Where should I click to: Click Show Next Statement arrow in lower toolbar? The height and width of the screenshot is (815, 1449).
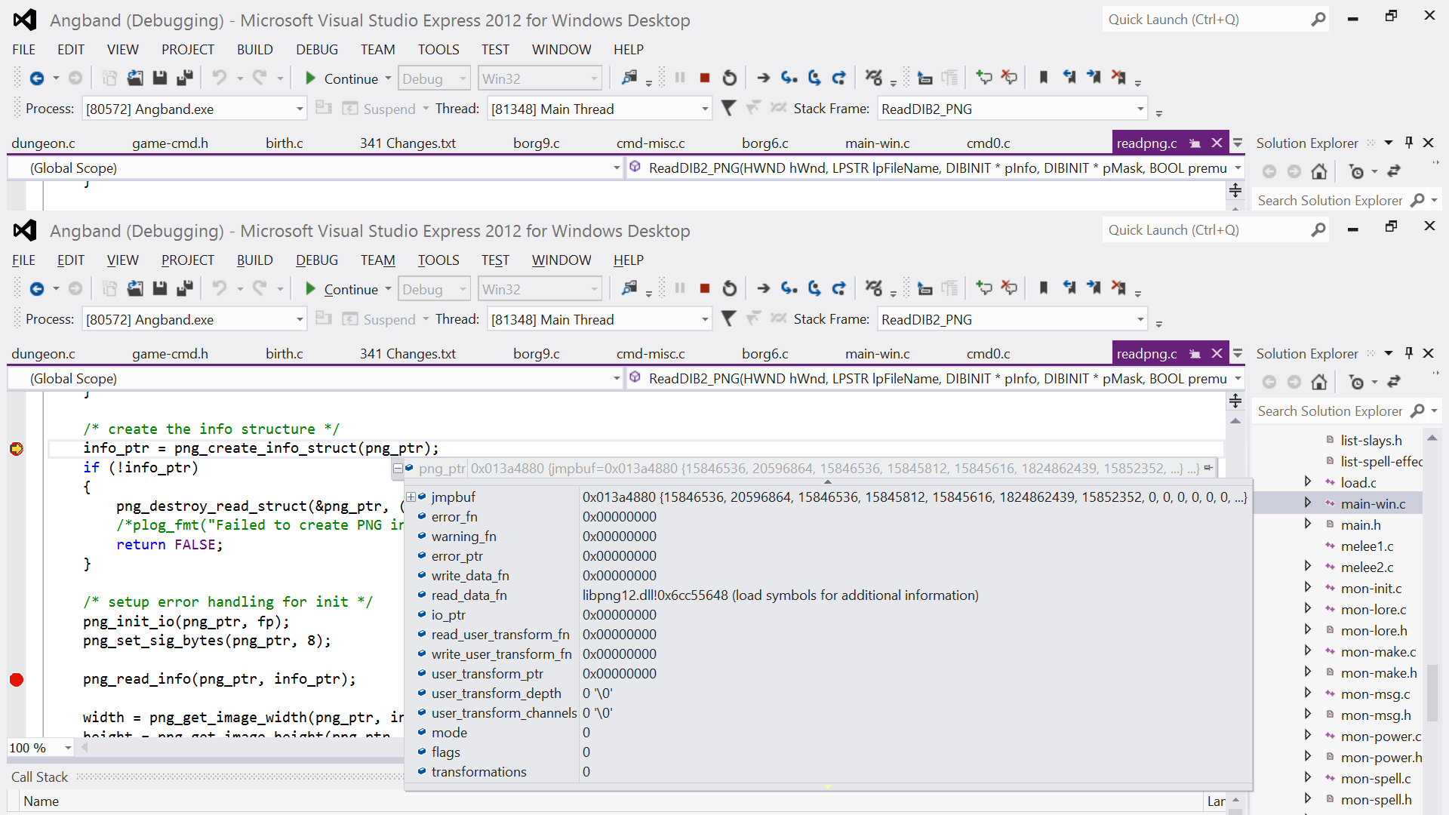[764, 288]
